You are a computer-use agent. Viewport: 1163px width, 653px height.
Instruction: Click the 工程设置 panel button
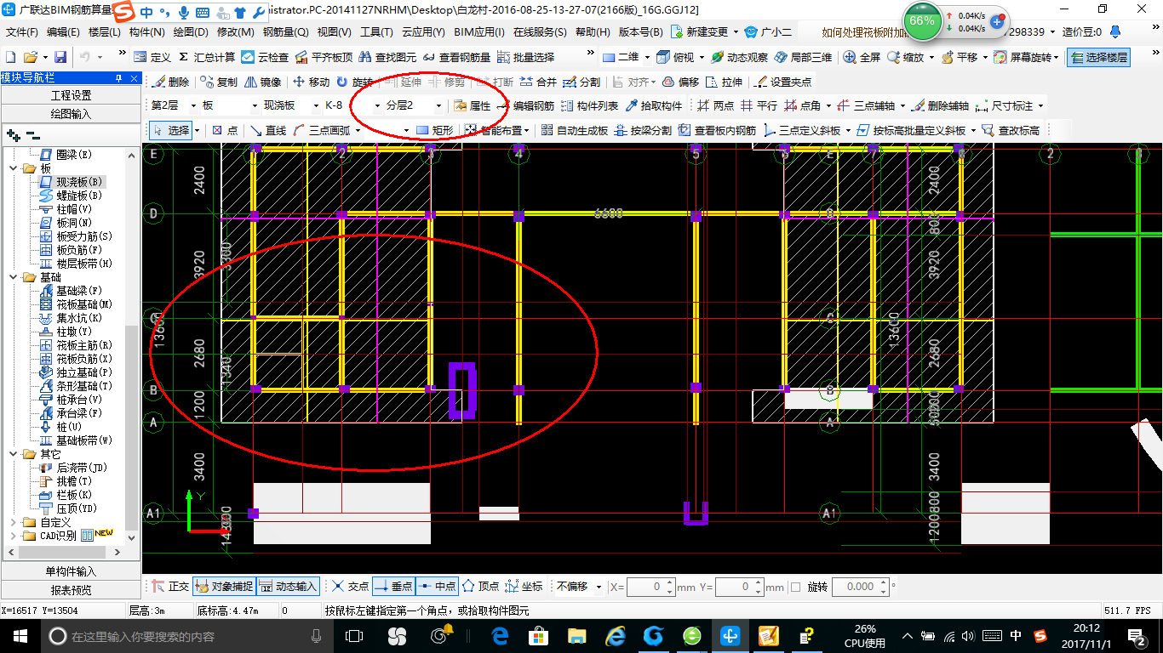tap(71, 95)
